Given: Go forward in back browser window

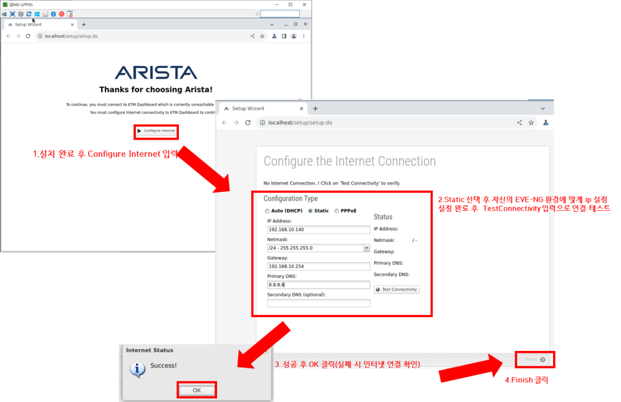Looking at the screenshot, I should tap(18, 36).
